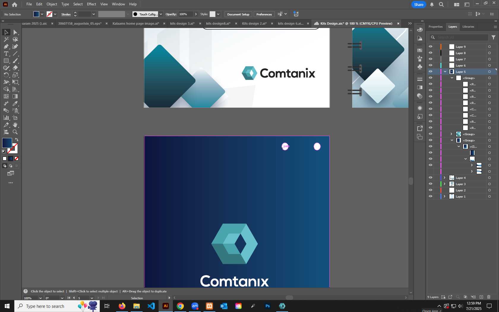Screen dimensions: 499x312
Task: Select the Scale tool
Action: pos(15,75)
